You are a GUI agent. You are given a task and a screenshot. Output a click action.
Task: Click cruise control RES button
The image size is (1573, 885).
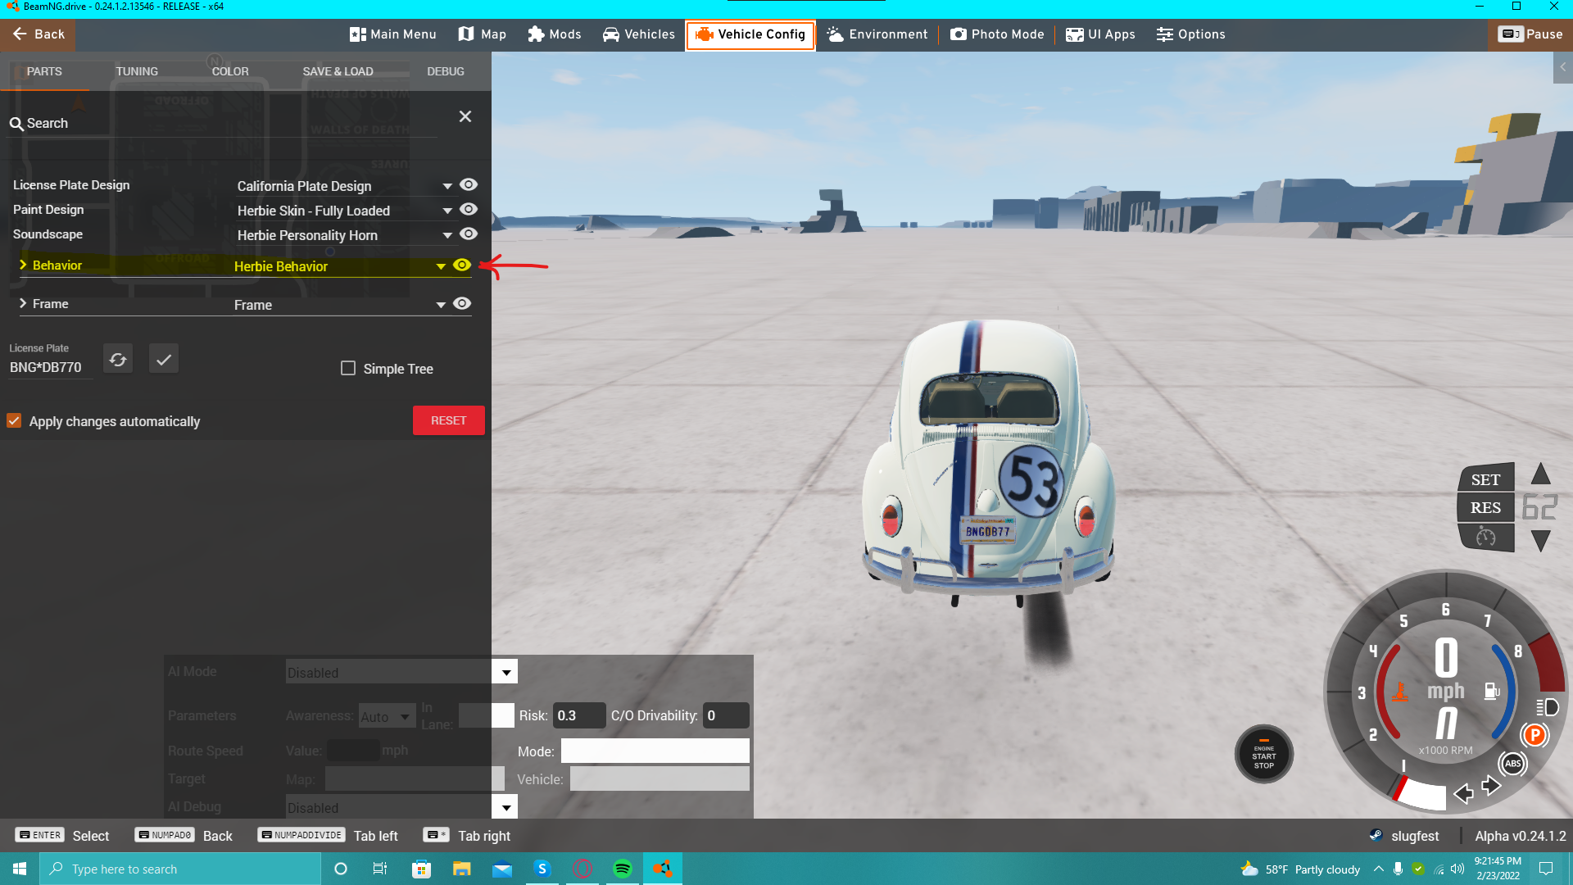1485,508
